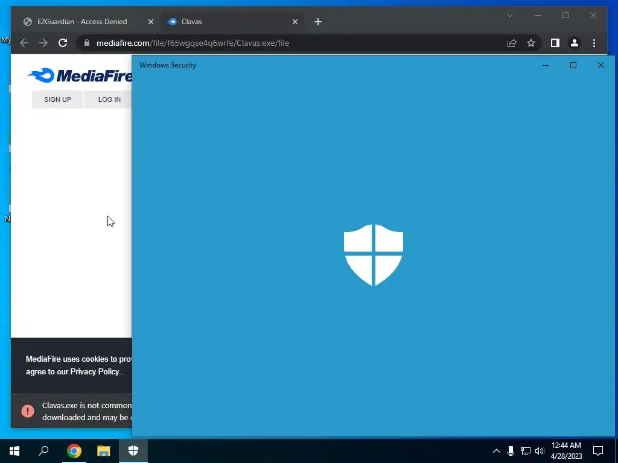Screen dimensions: 618x463
Task: Click the microphone tray icon
Action: pyautogui.click(x=511, y=451)
